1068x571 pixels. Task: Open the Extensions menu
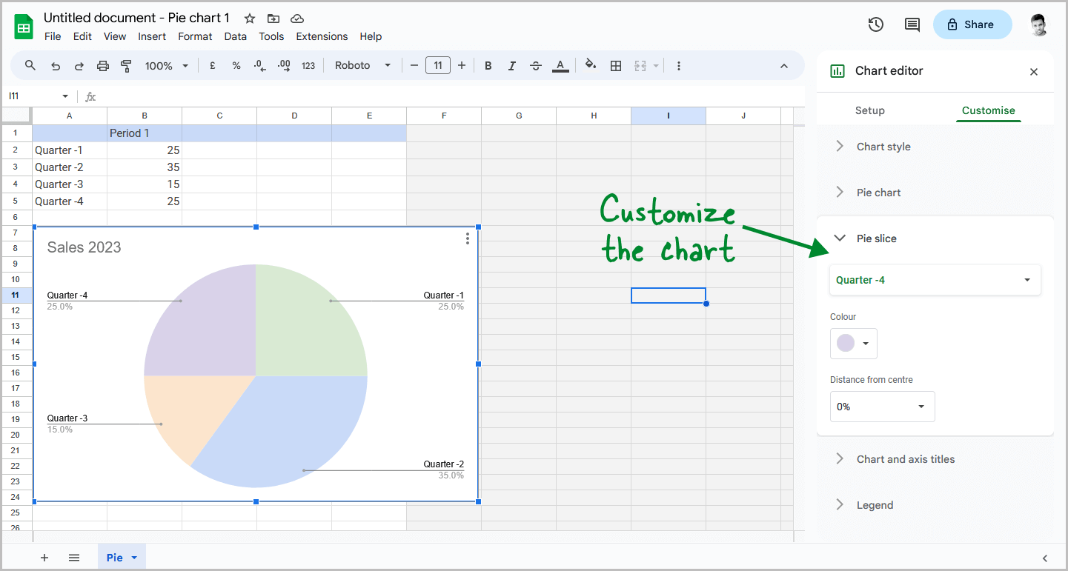[322, 36]
